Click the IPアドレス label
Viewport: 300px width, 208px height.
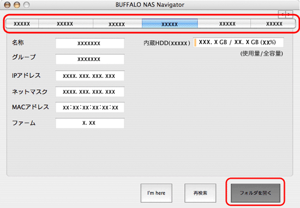[x=26, y=75]
